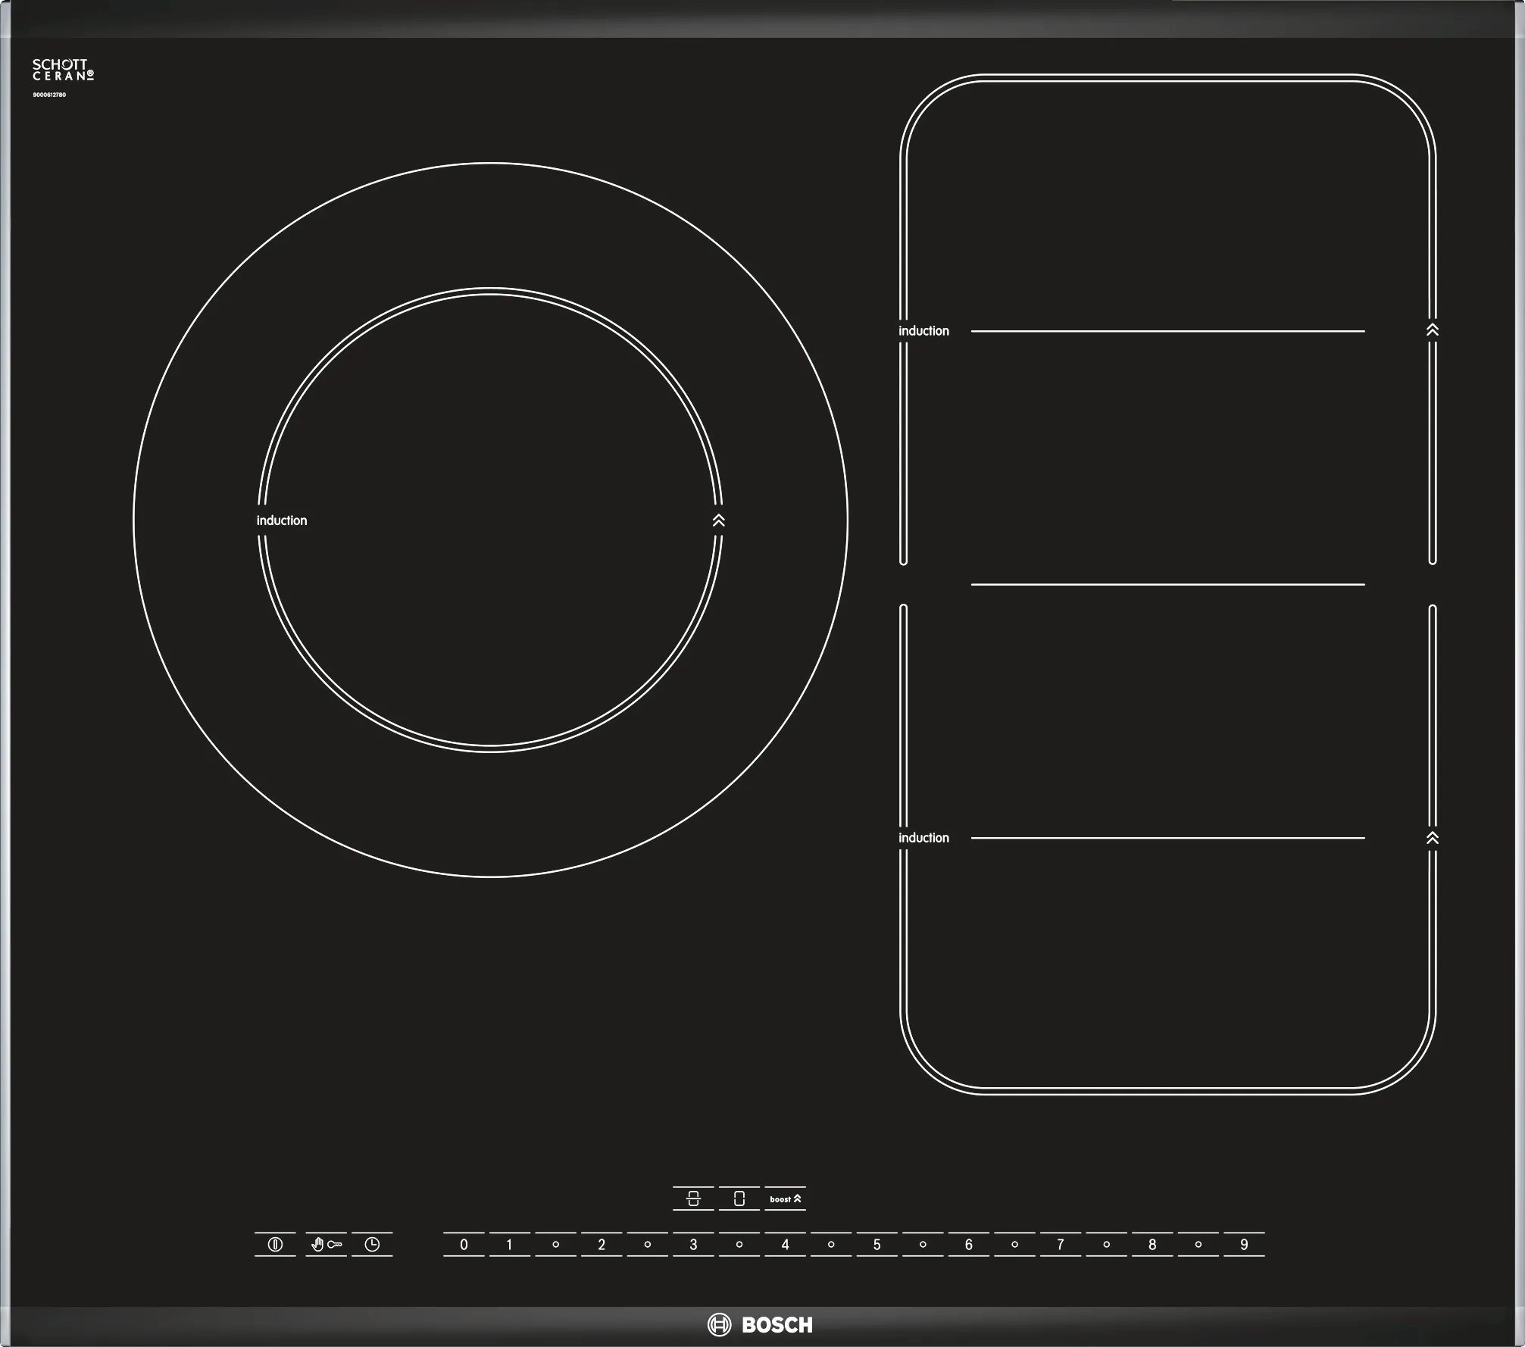Image resolution: width=1525 pixels, height=1347 pixels.
Task: Tap the Bosch logo at the bottom
Action: click(761, 1324)
